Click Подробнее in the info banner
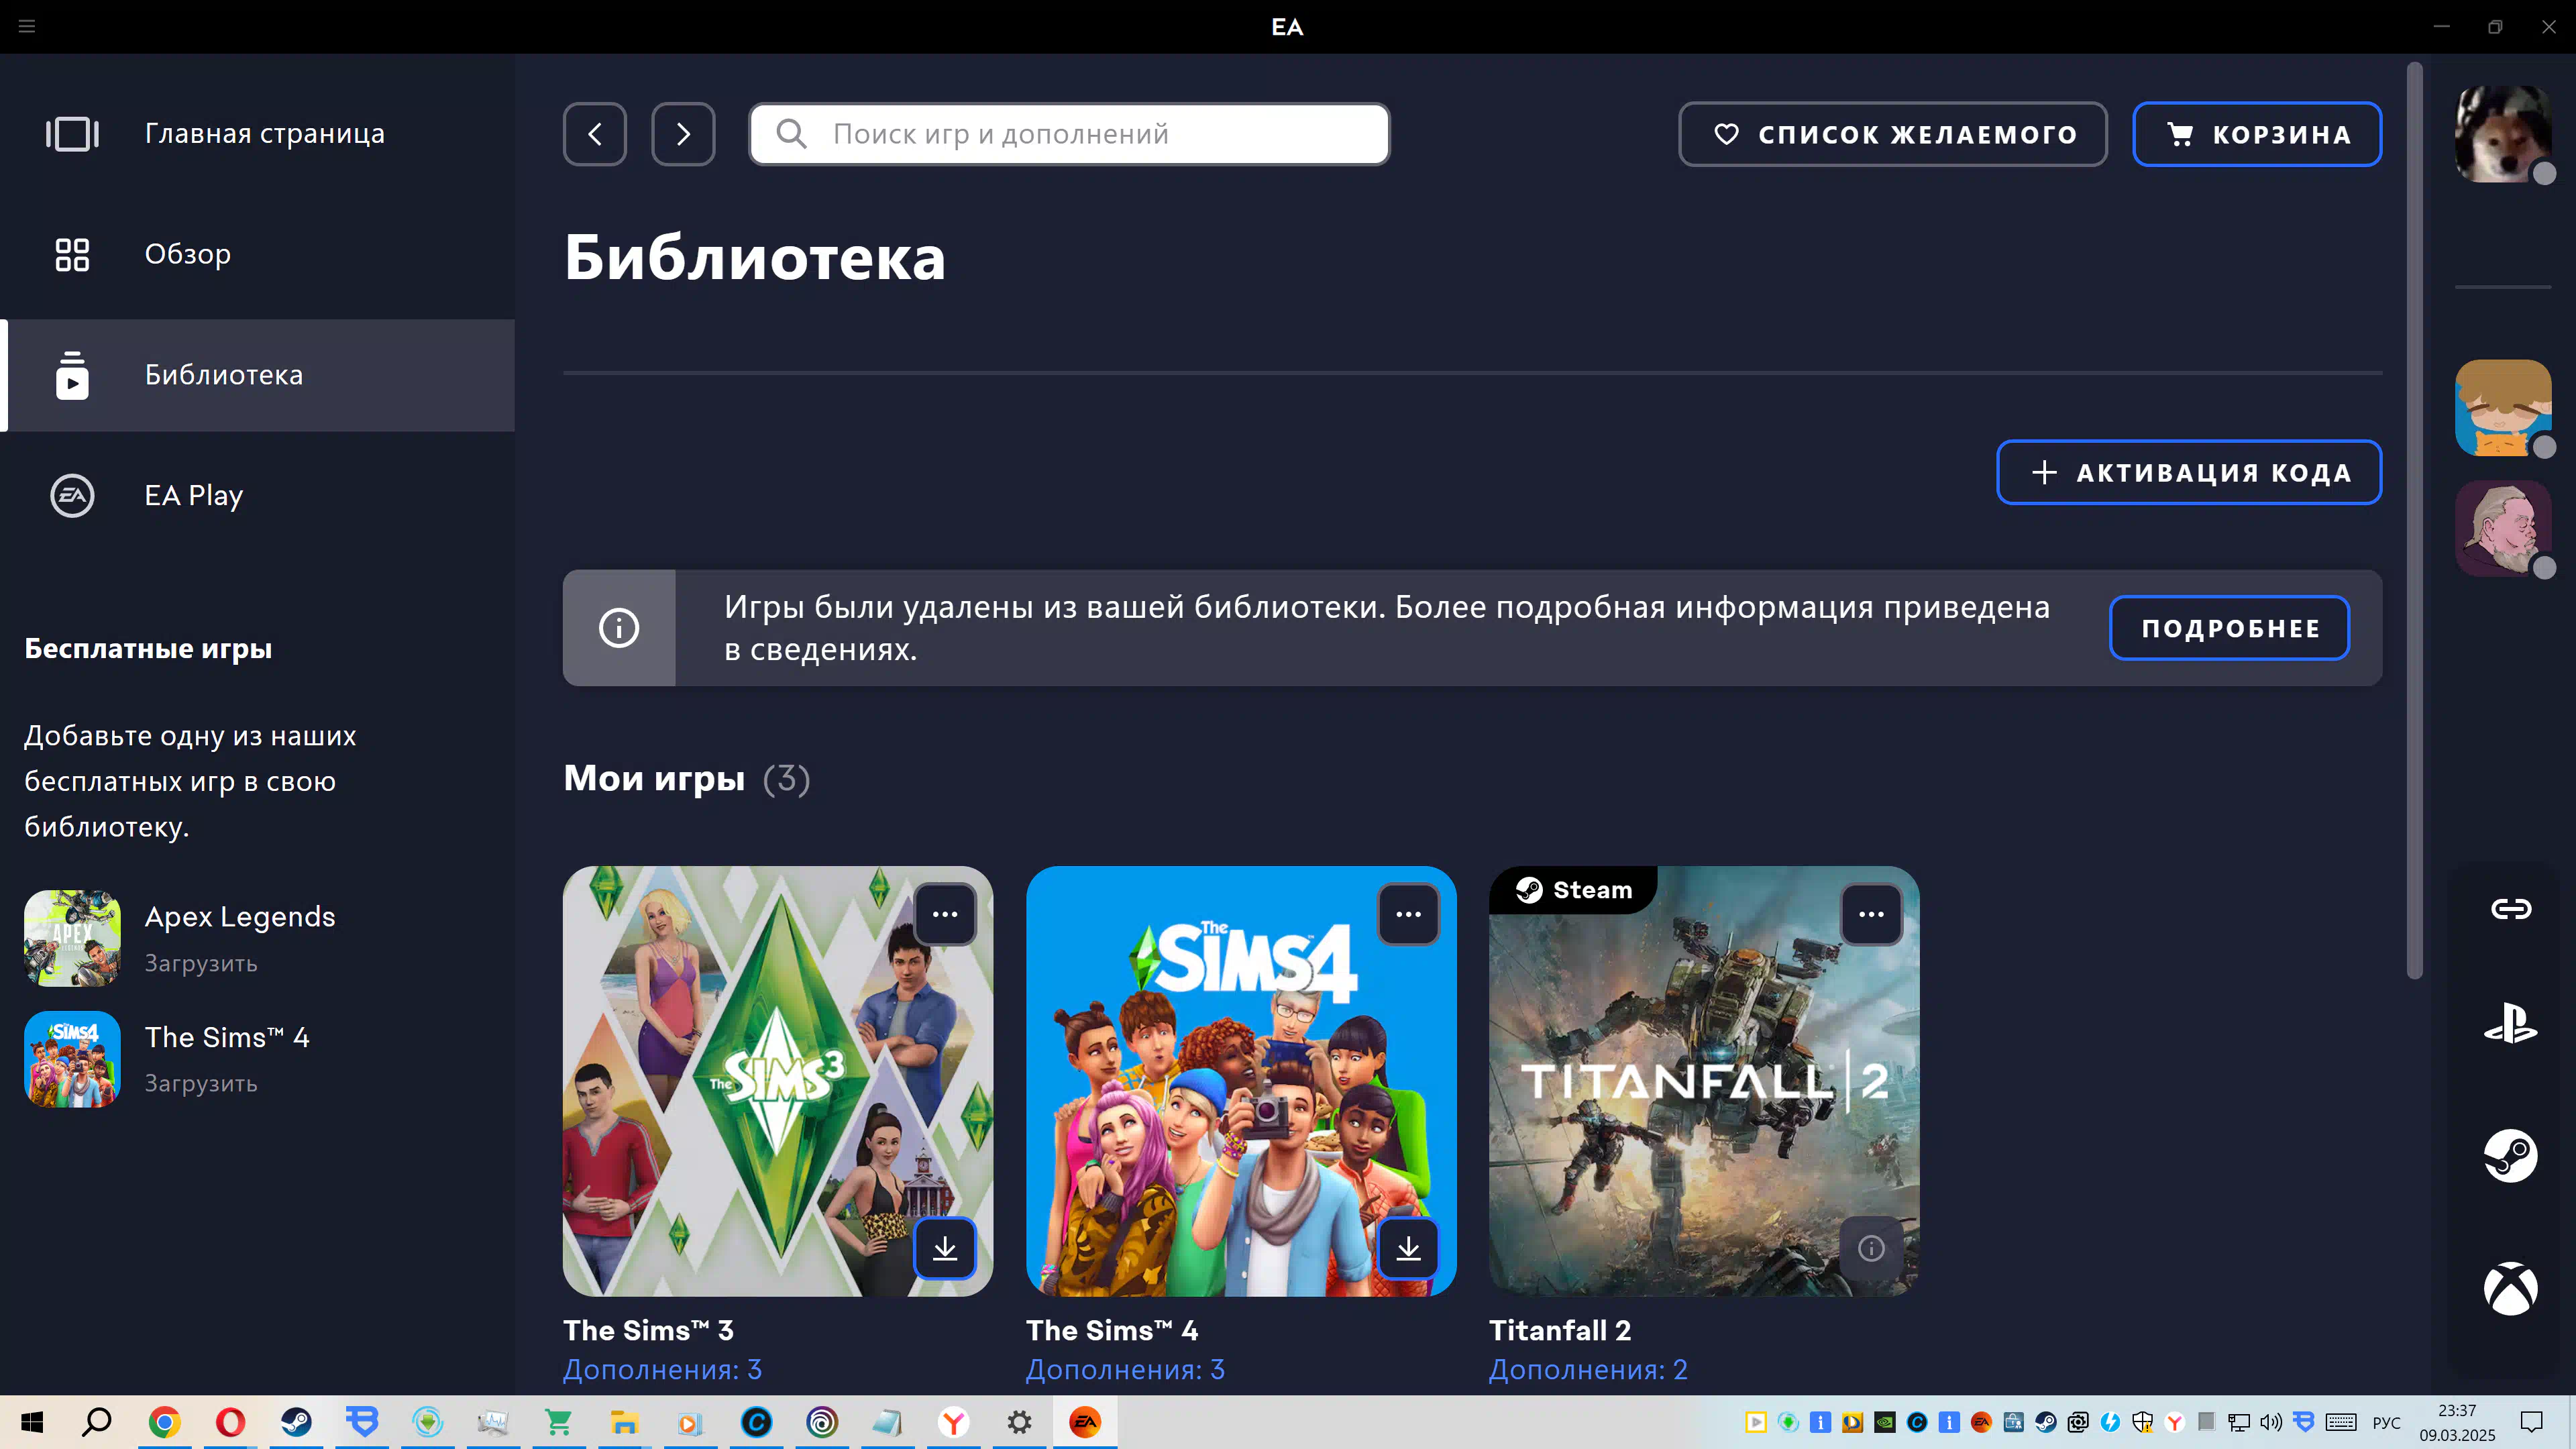The image size is (2576, 1449). coord(2229,628)
